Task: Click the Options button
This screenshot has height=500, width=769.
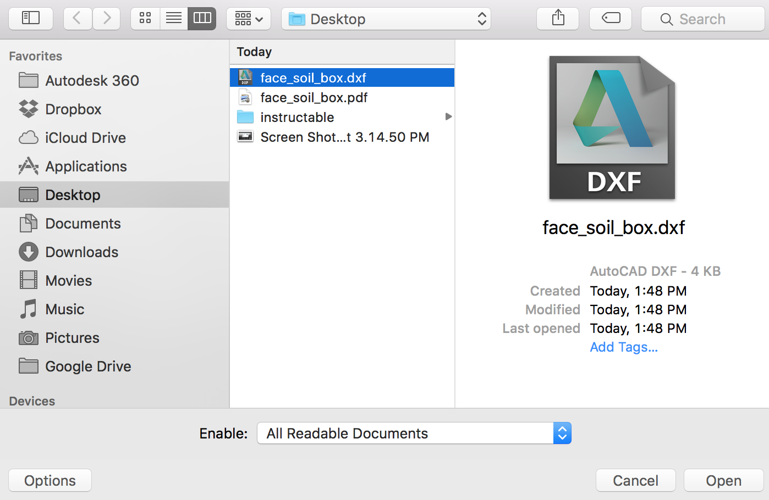Action: coord(50,480)
